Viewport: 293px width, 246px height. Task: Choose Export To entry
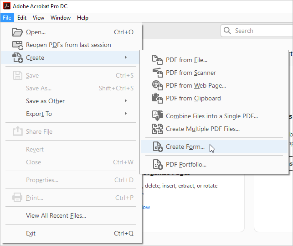coord(71,114)
